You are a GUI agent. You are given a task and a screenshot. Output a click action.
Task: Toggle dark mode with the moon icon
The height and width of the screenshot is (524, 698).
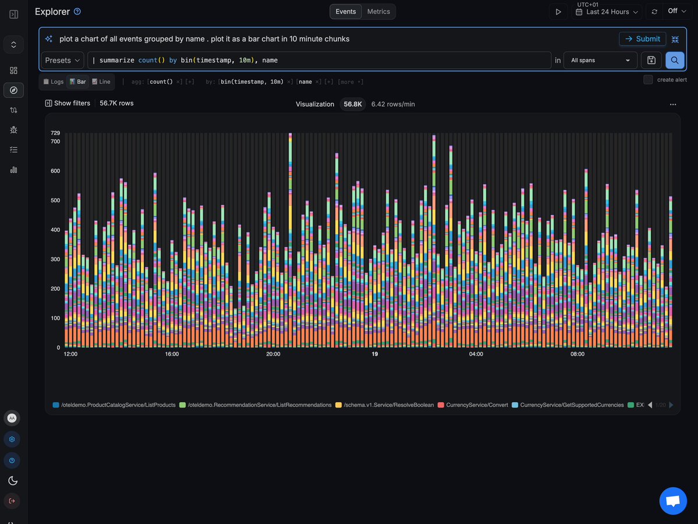12,480
